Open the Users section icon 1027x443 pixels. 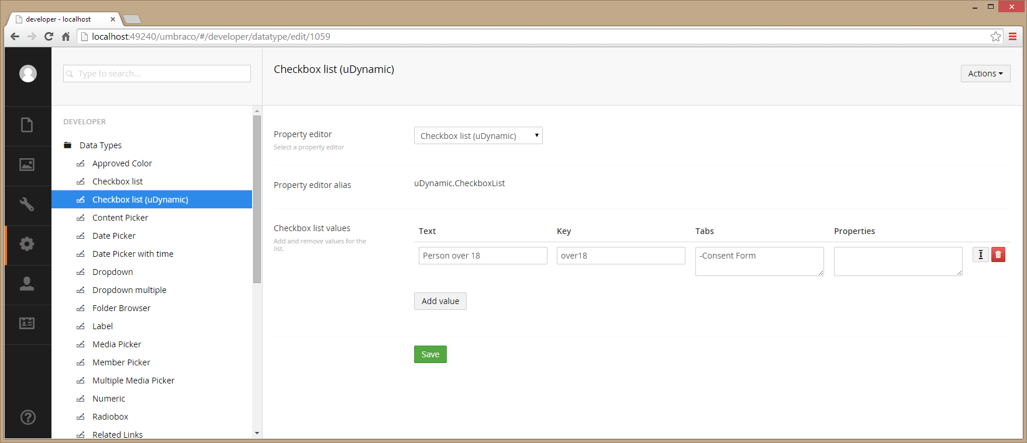coord(27,284)
